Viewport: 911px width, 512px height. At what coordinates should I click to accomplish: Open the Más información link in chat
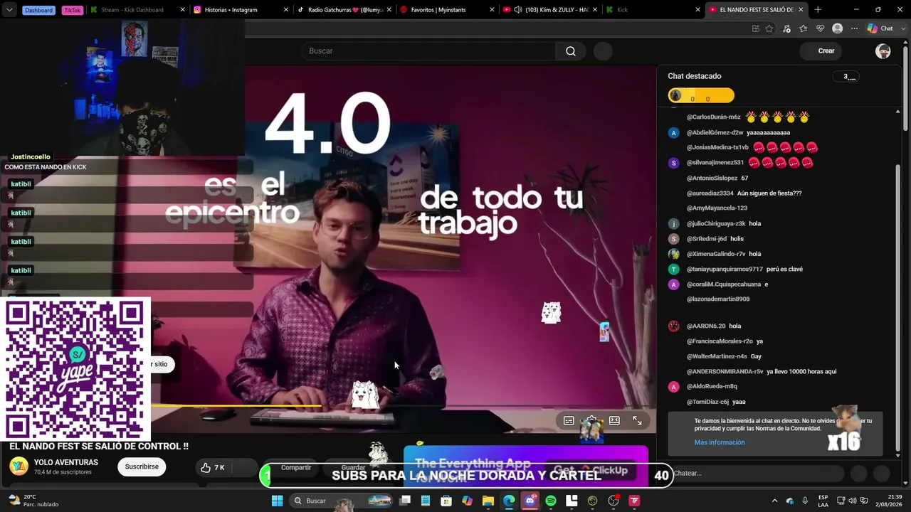pyautogui.click(x=720, y=442)
